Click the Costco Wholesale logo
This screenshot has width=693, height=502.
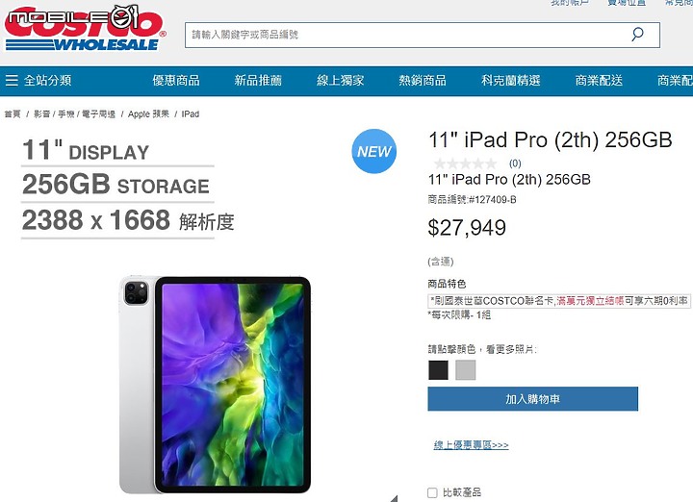(85, 28)
